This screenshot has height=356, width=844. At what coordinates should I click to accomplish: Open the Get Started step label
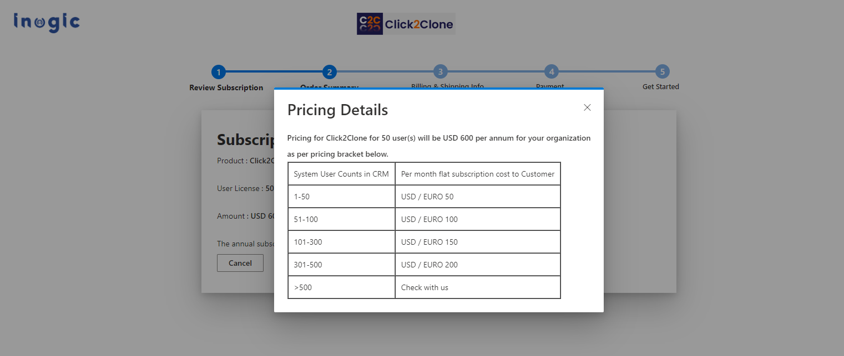(660, 87)
